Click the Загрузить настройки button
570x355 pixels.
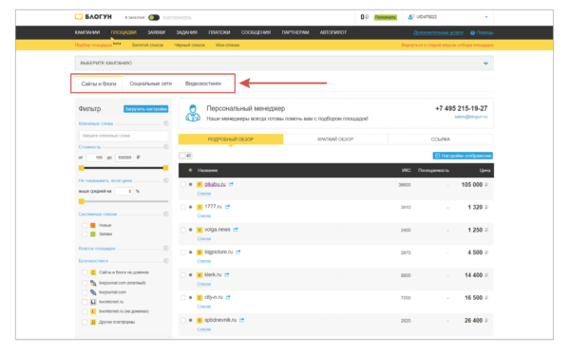click(x=145, y=109)
